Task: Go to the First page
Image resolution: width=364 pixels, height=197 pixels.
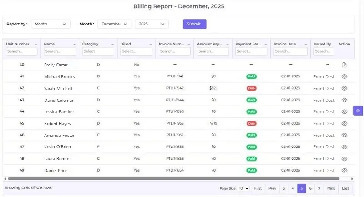Action: 258,188
